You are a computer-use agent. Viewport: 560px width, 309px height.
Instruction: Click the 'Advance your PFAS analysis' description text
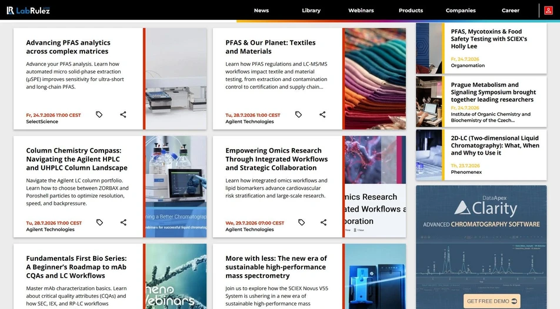coord(75,75)
